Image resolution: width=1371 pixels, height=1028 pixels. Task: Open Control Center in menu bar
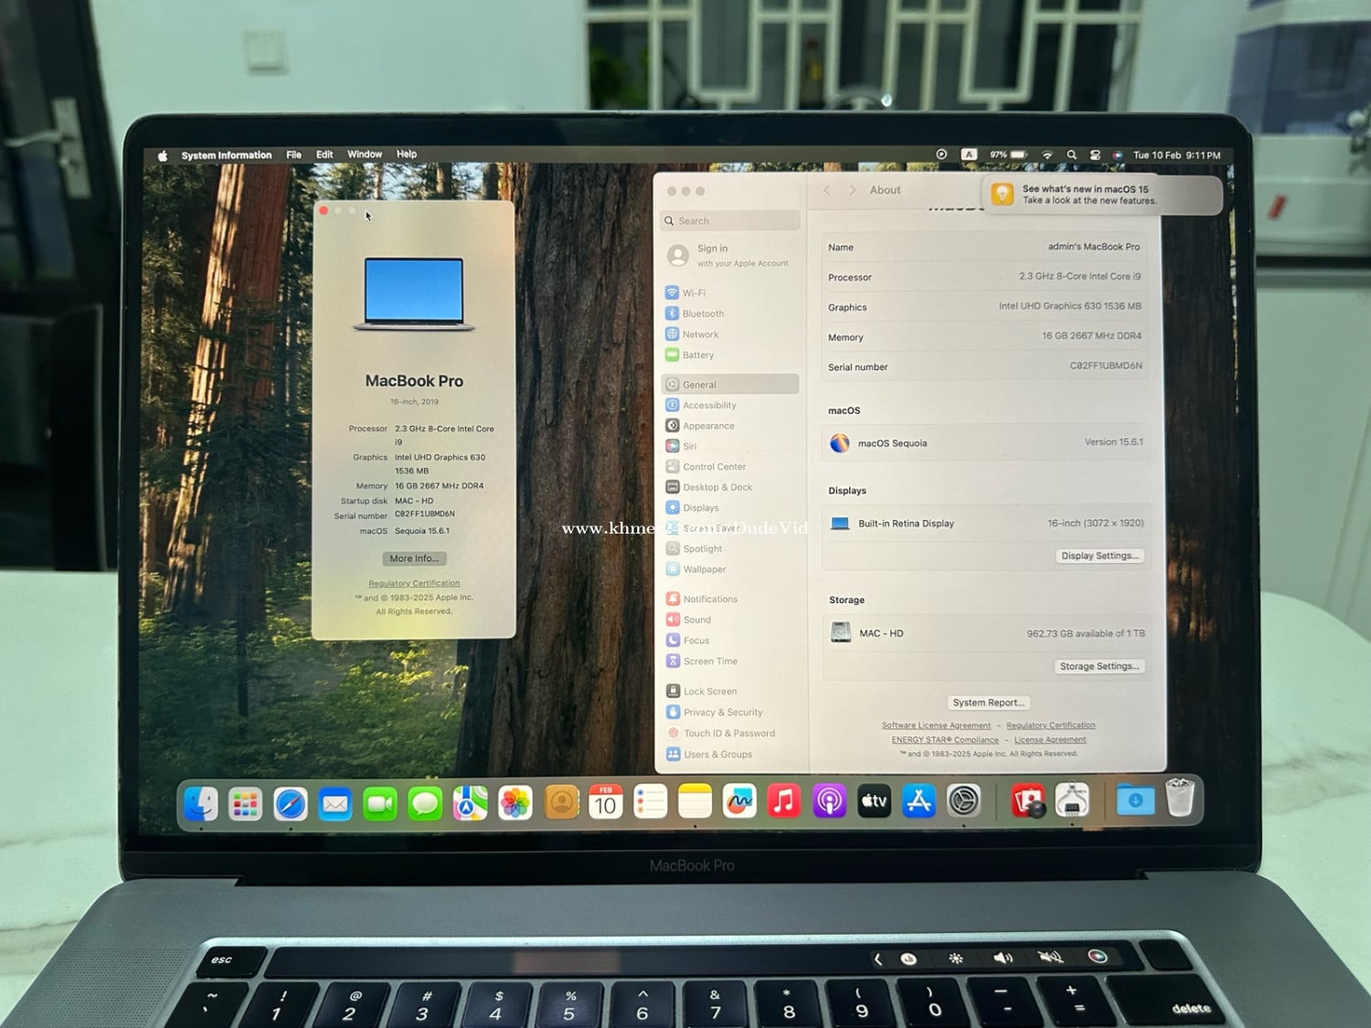(1095, 155)
